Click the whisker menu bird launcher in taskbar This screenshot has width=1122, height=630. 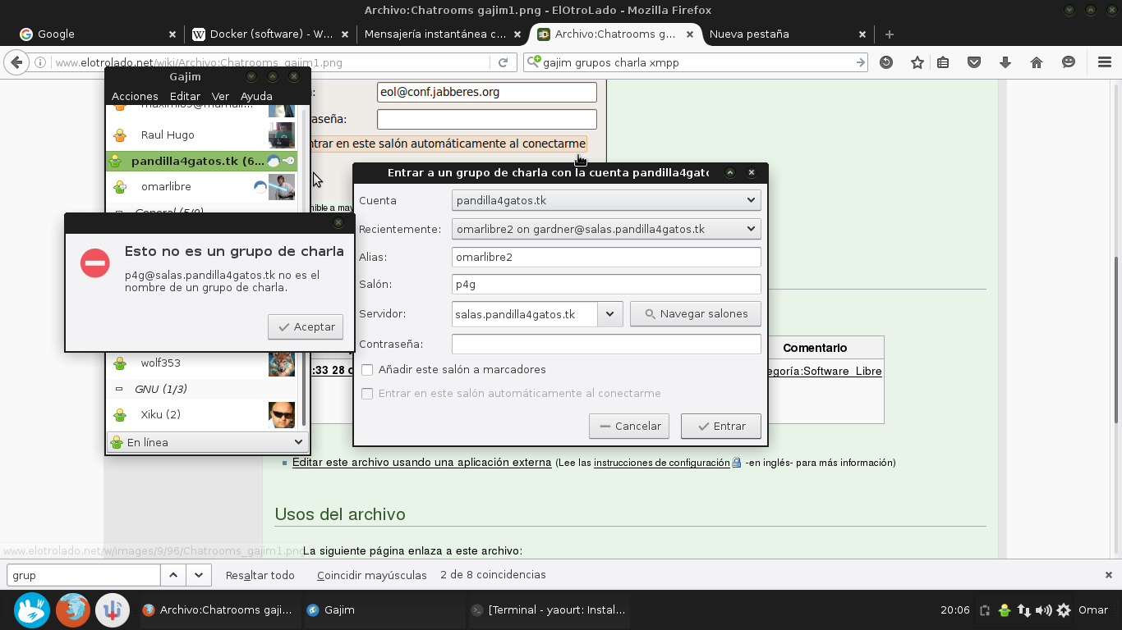(31, 610)
